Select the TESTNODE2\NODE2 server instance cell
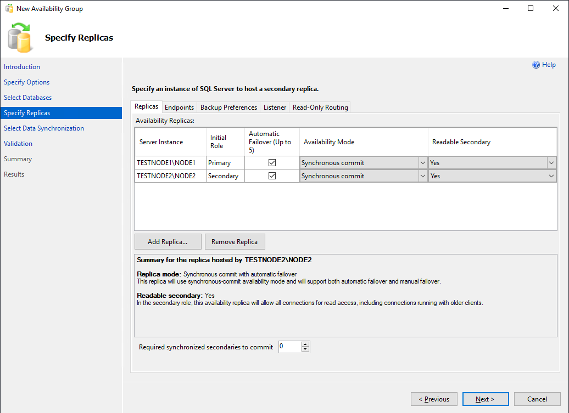Image resolution: width=569 pixels, height=413 pixels. pyautogui.click(x=171, y=176)
